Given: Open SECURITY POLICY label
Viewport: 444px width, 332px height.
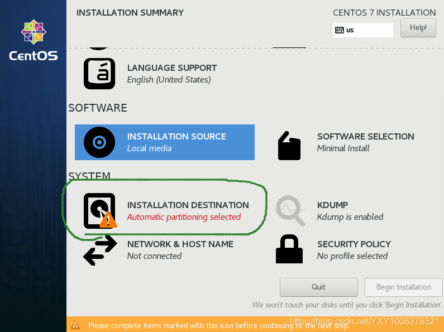Looking at the screenshot, I should click(354, 244).
